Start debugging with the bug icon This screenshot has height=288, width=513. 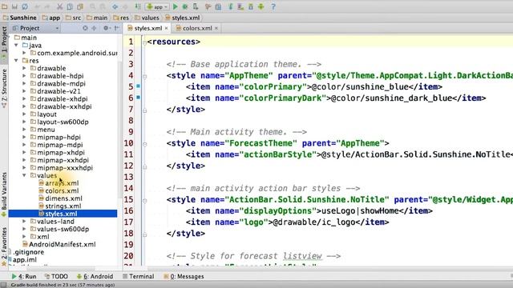[185, 6]
